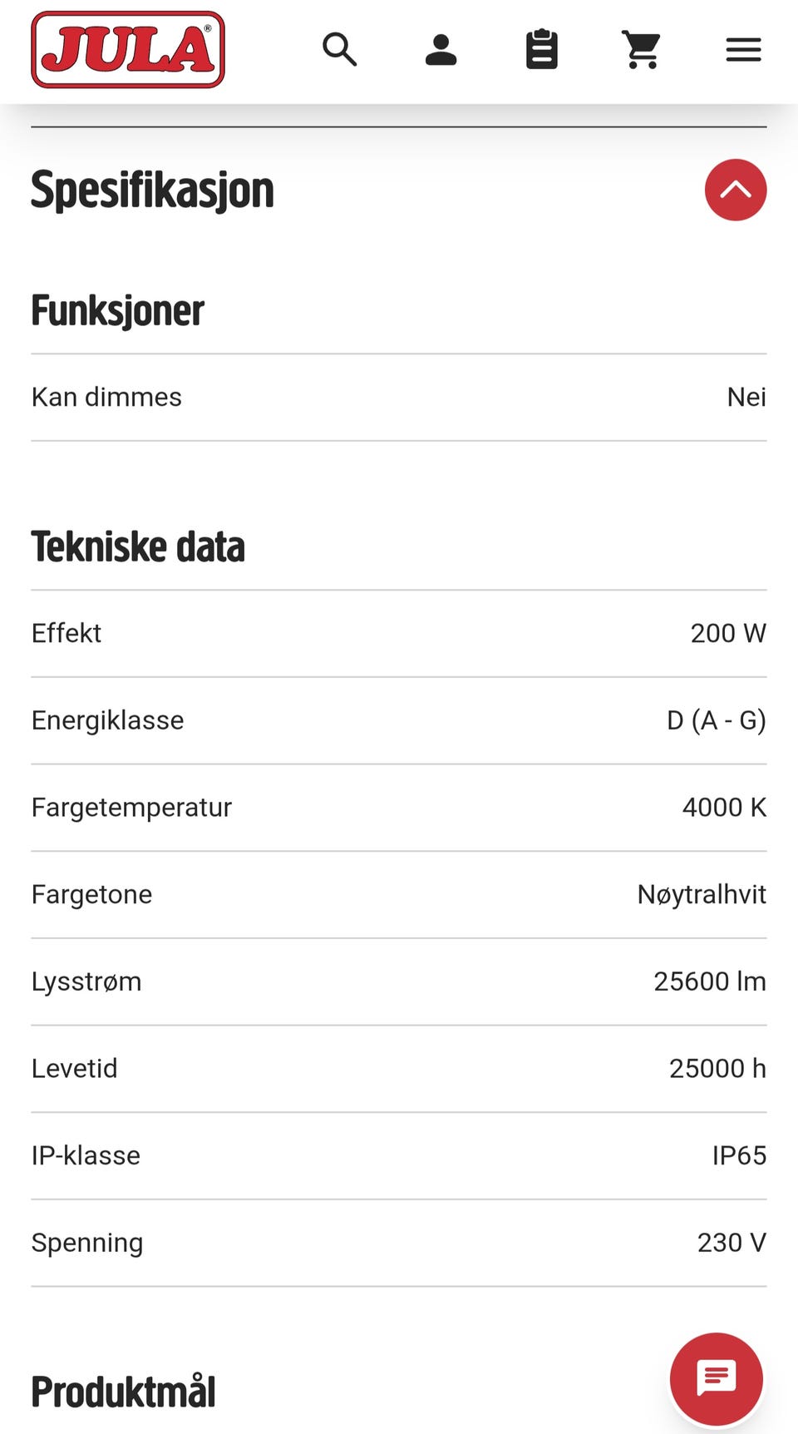Open the hamburger menu

pos(743,50)
